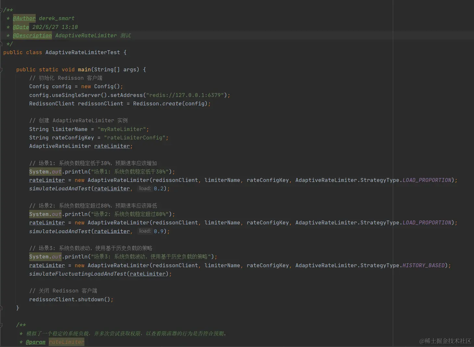Collapse the class Javadoc header with its fold marker
Screen dimensions: 474x347
[x=1, y=10]
